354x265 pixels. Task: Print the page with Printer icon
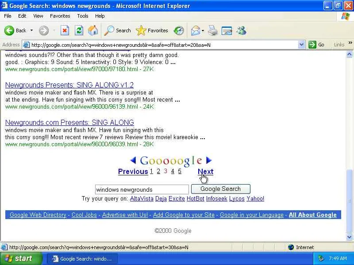[213, 30]
